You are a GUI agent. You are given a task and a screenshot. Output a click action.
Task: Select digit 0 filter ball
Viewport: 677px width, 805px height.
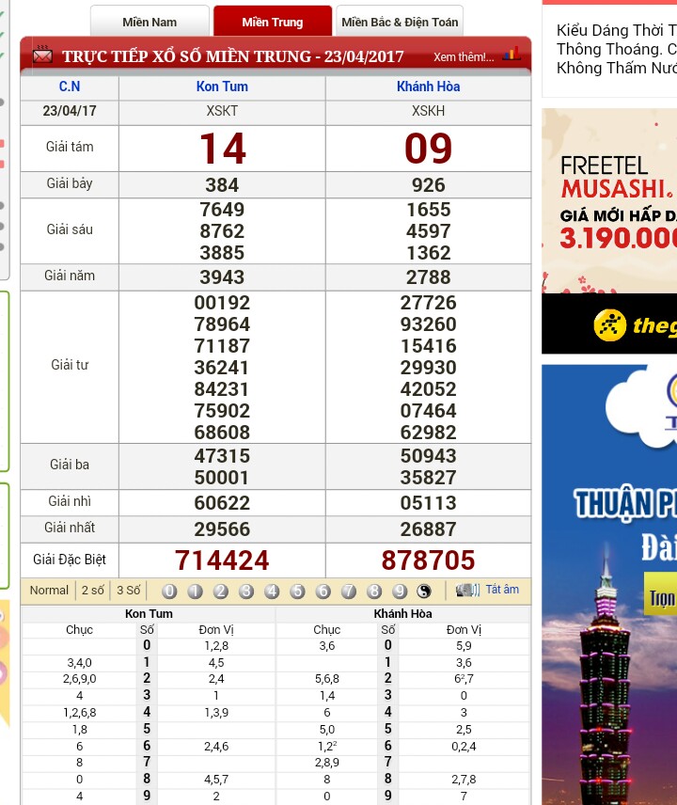click(x=169, y=592)
